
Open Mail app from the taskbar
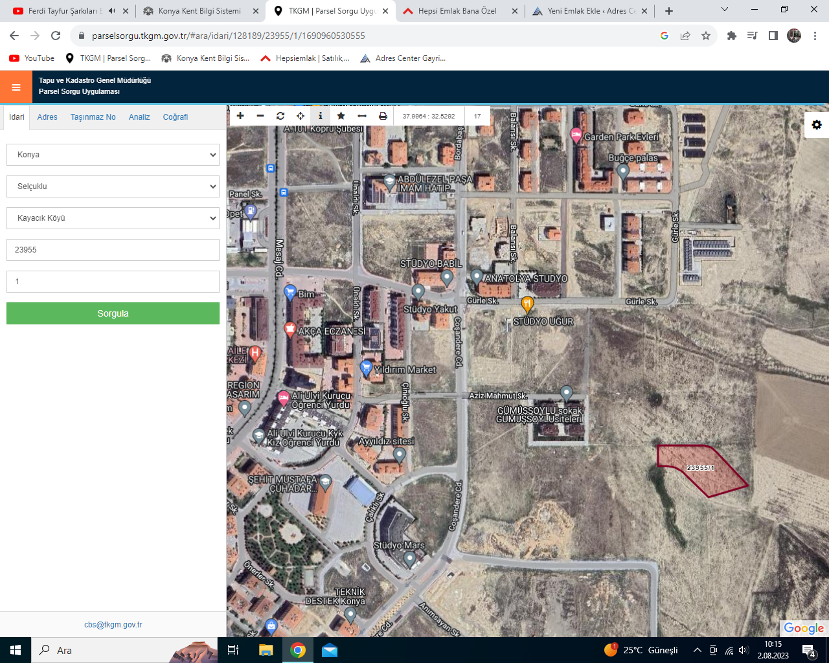[330, 650]
